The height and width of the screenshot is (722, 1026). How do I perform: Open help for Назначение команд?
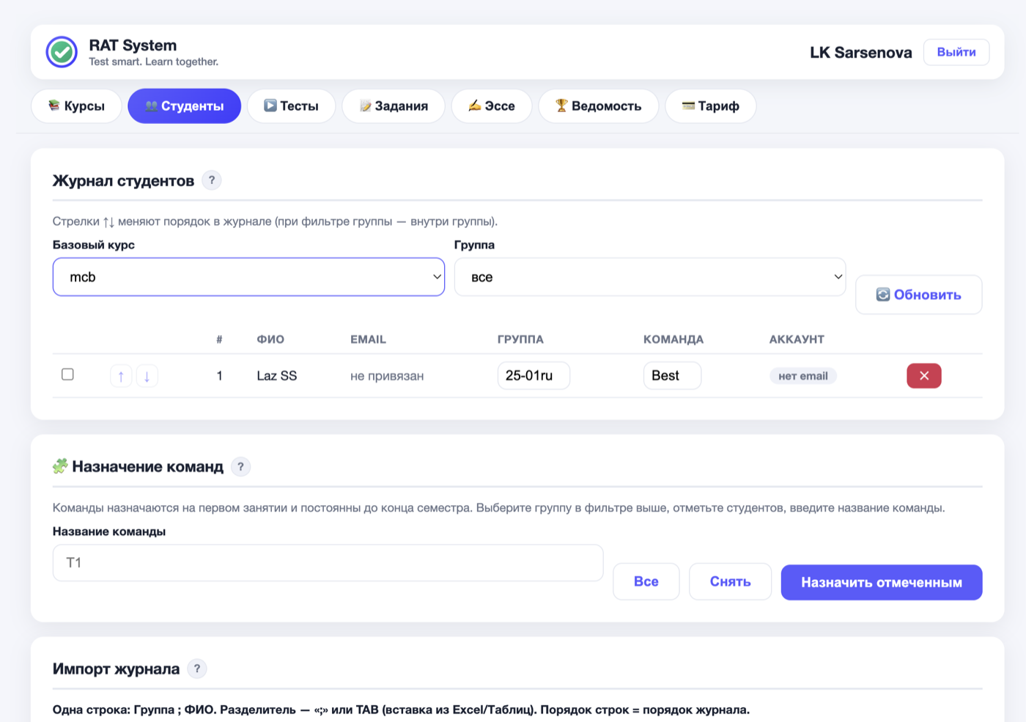click(240, 467)
